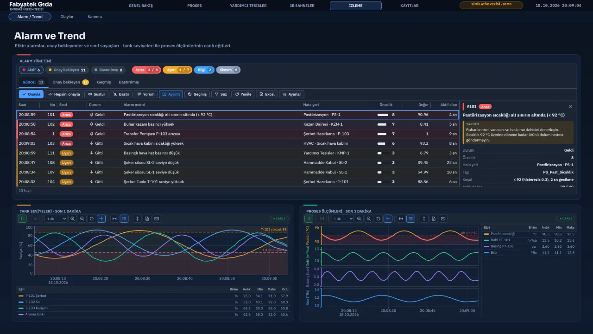Toggle legend list in Proses Ölçümleri chart

tap(411, 218)
